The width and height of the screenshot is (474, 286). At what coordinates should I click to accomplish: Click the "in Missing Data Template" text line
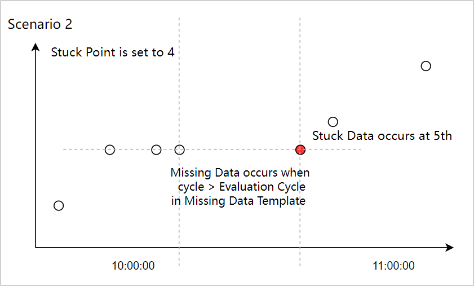coord(238,201)
